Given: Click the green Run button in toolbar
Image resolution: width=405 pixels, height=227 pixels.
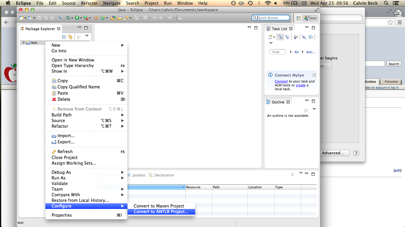Looking at the screenshot, I should [x=77, y=18].
